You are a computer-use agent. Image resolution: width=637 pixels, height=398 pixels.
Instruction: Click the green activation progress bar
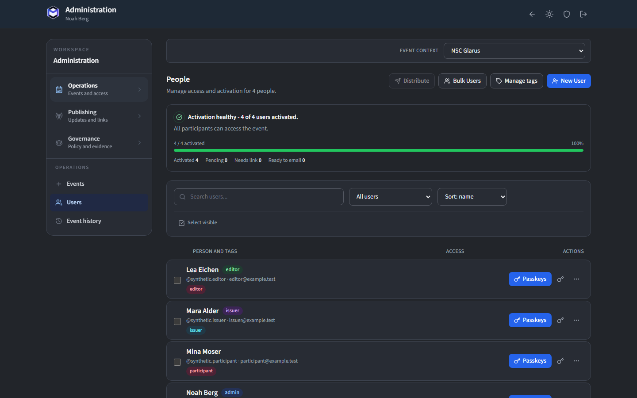(x=379, y=150)
